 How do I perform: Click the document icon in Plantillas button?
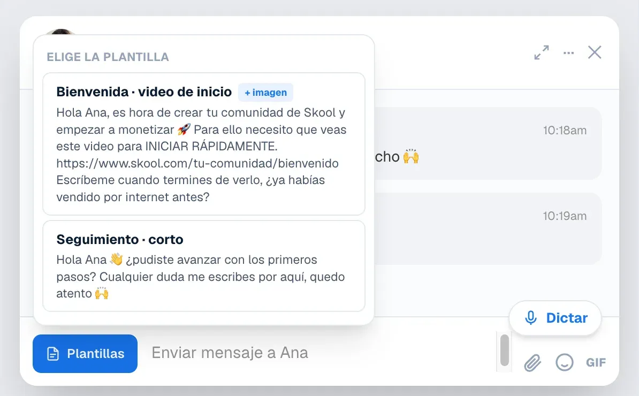coord(53,354)
